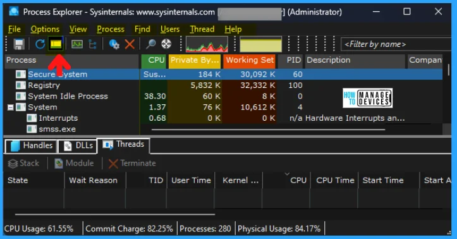Click the Terminate thread button

tap(132, 163)
